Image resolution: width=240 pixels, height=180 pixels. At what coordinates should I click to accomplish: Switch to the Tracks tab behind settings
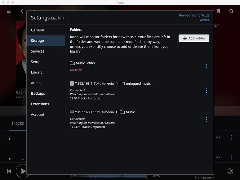(18, 123)
